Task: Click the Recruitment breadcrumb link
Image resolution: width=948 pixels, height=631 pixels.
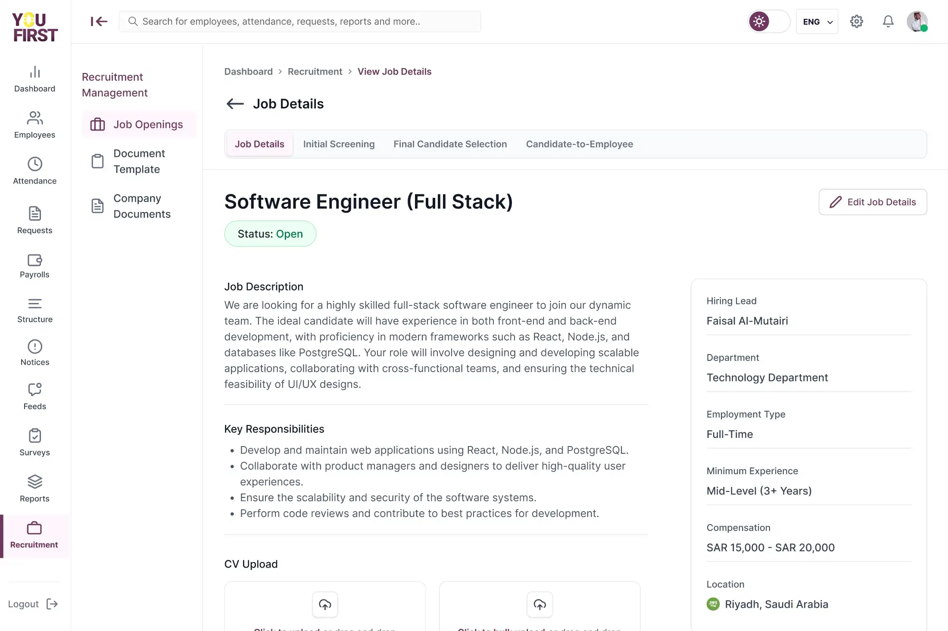Action: click(x=315, y=71)
